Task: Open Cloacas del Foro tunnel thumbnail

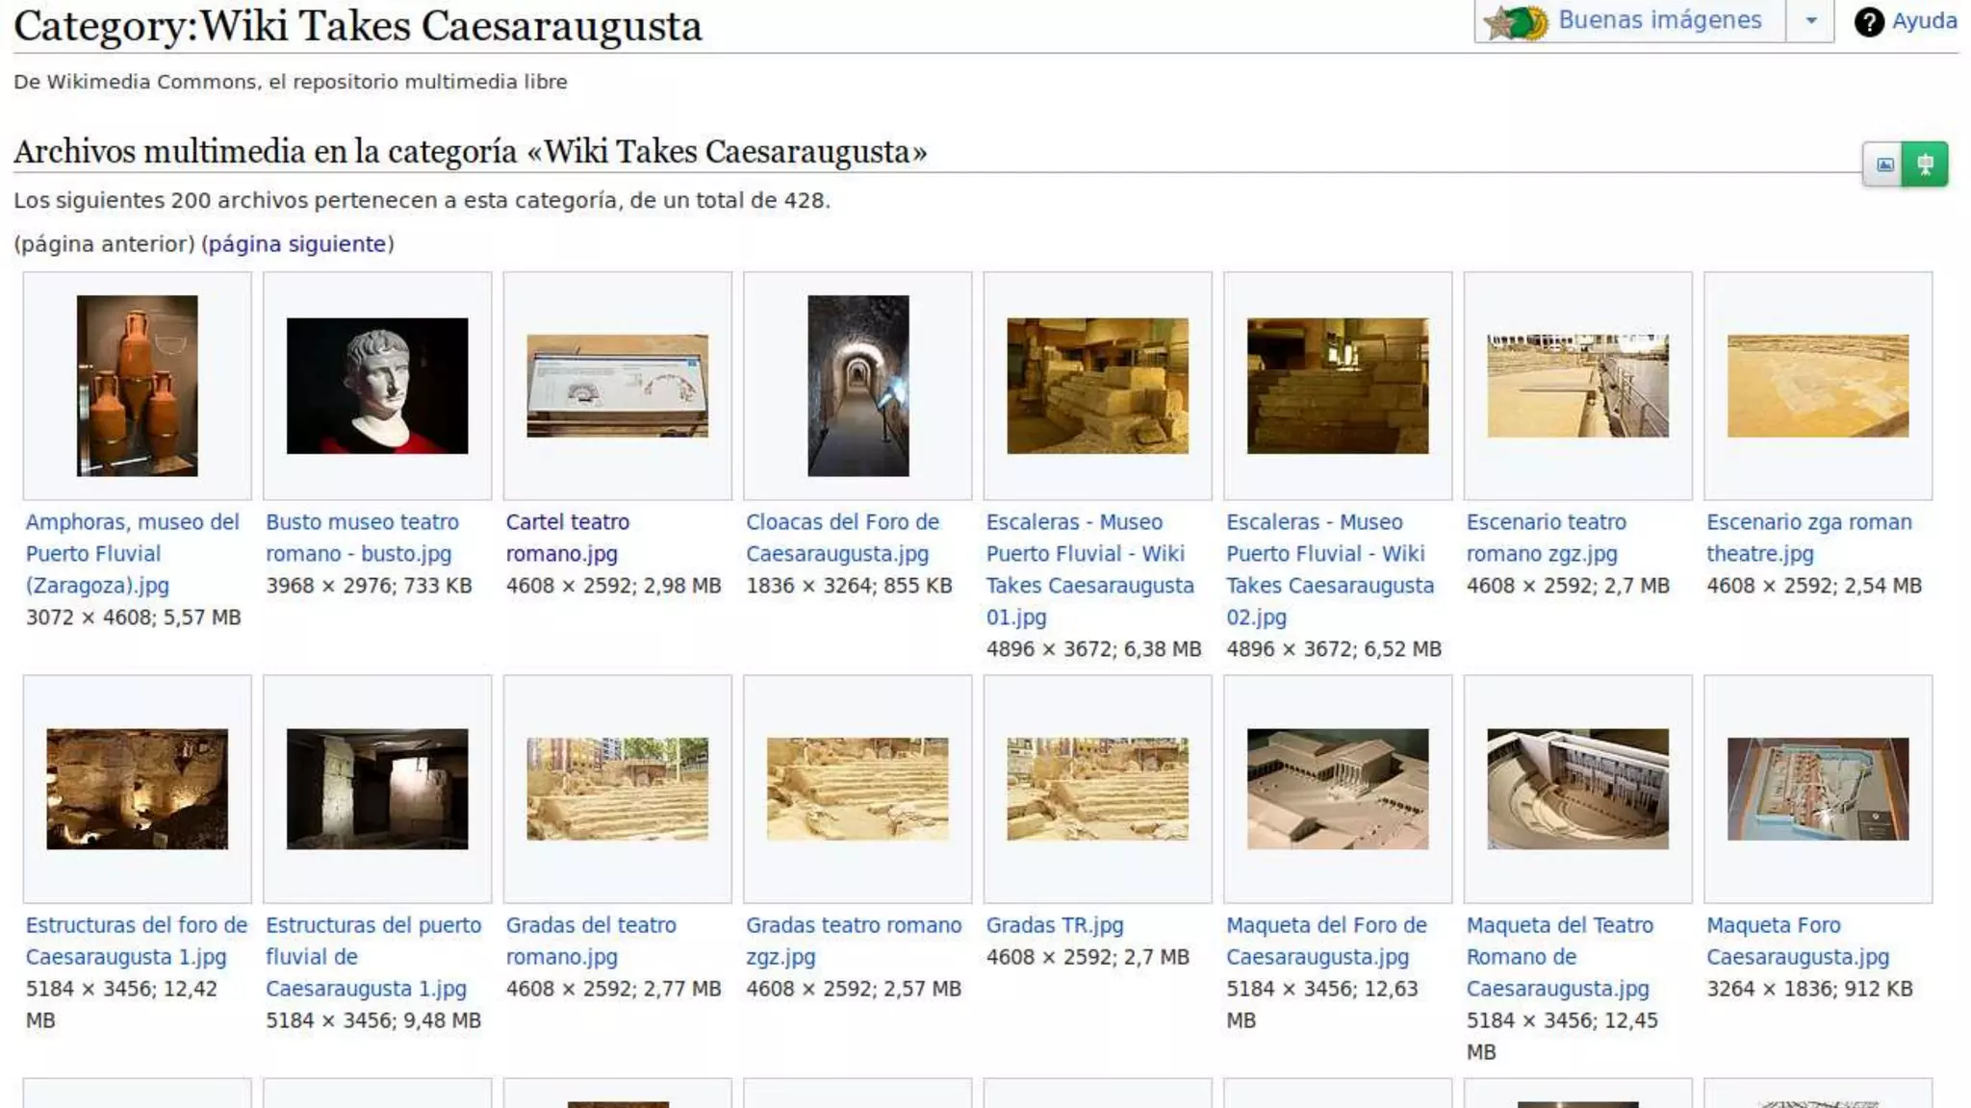Action: tap(858, 386)
